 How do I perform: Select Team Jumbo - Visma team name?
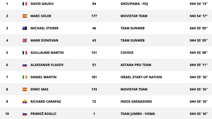138,114
